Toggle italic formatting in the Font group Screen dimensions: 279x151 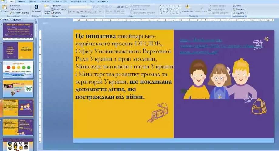tap(74, 11)
